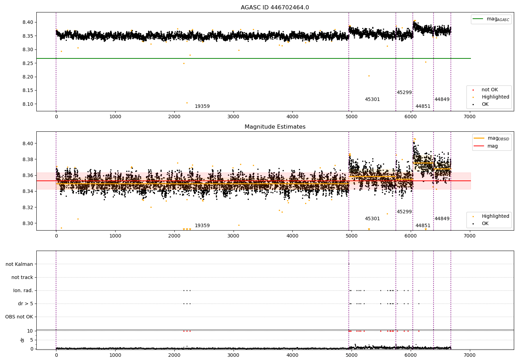
Task: Click obsid label 45299 in Magnitude Estimates plot
Action: 404,212
